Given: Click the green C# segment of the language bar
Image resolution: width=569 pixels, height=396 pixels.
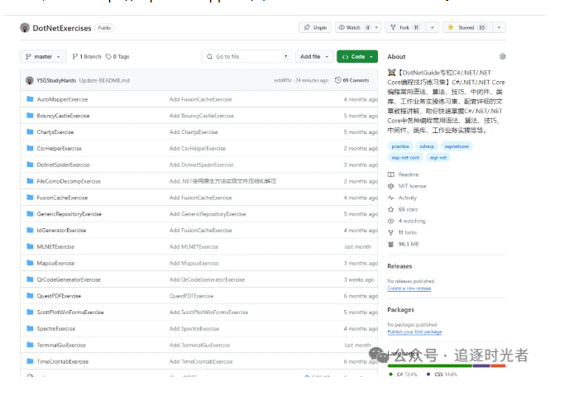Looking at the screenshot, I should (x=430, y=365).
